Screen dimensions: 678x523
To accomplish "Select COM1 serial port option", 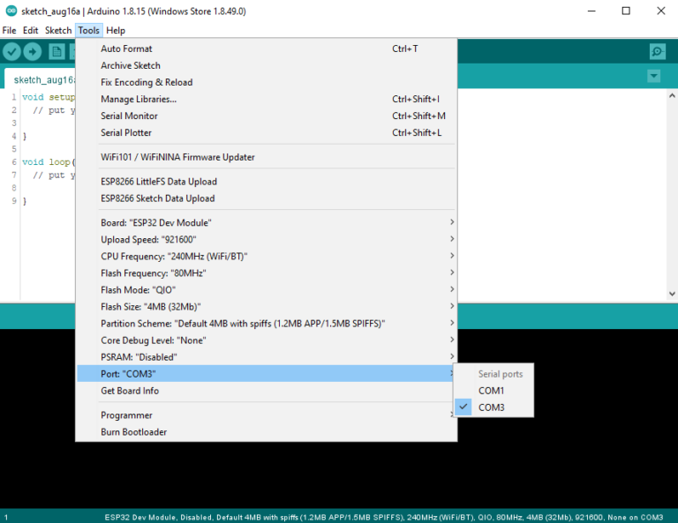I will point(491,391).
